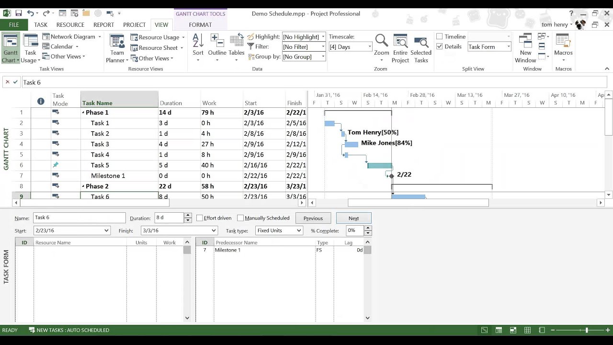Collapse the Phase 2 summary task
Image resolution: width=613 pixels, height=345 pixels.
click(x=83, y=186)
